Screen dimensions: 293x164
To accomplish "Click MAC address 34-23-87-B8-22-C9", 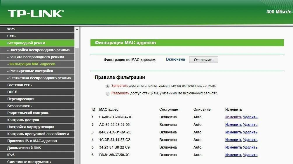I will [114, 147].
